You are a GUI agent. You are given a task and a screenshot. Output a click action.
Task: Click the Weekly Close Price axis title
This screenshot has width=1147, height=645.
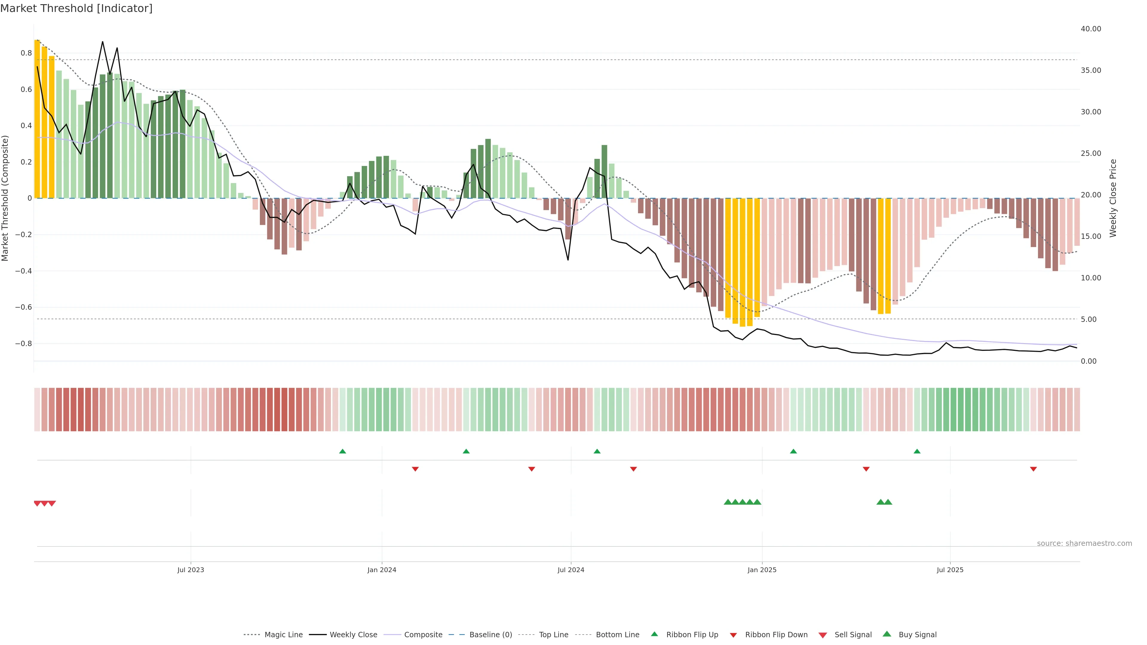pos(1113,198)
